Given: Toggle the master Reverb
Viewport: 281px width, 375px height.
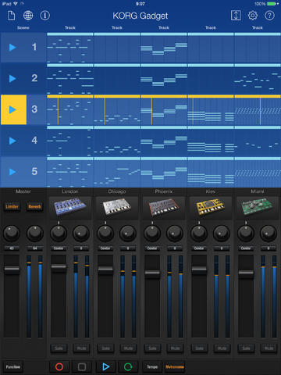Looking at the screenshot, I should (x=34, y=206).
